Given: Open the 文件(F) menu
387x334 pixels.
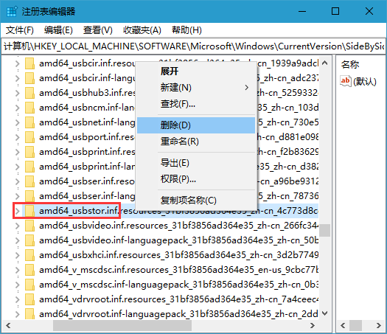Looking at the screenshot, I should [20, 30].
